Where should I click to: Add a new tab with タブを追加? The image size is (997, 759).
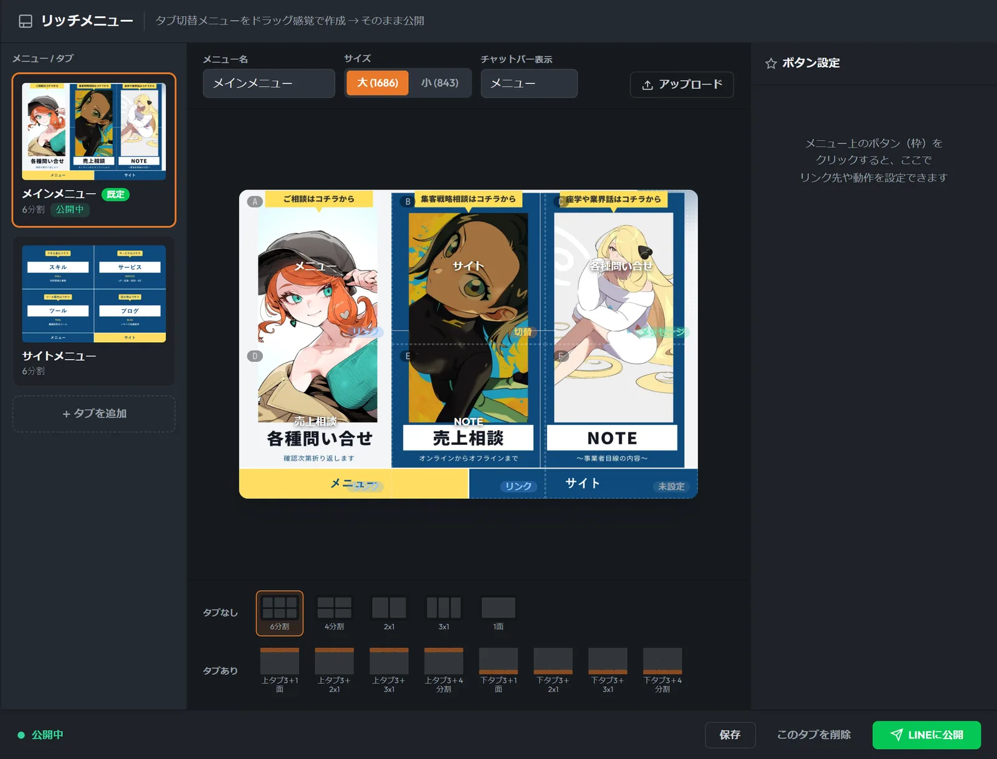[x=94, y=414]
